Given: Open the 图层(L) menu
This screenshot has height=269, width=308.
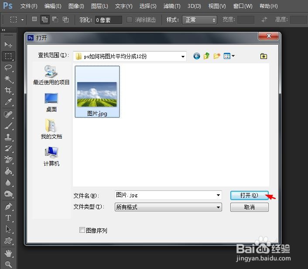Looking at the screenshot, I should click(99, 6).
